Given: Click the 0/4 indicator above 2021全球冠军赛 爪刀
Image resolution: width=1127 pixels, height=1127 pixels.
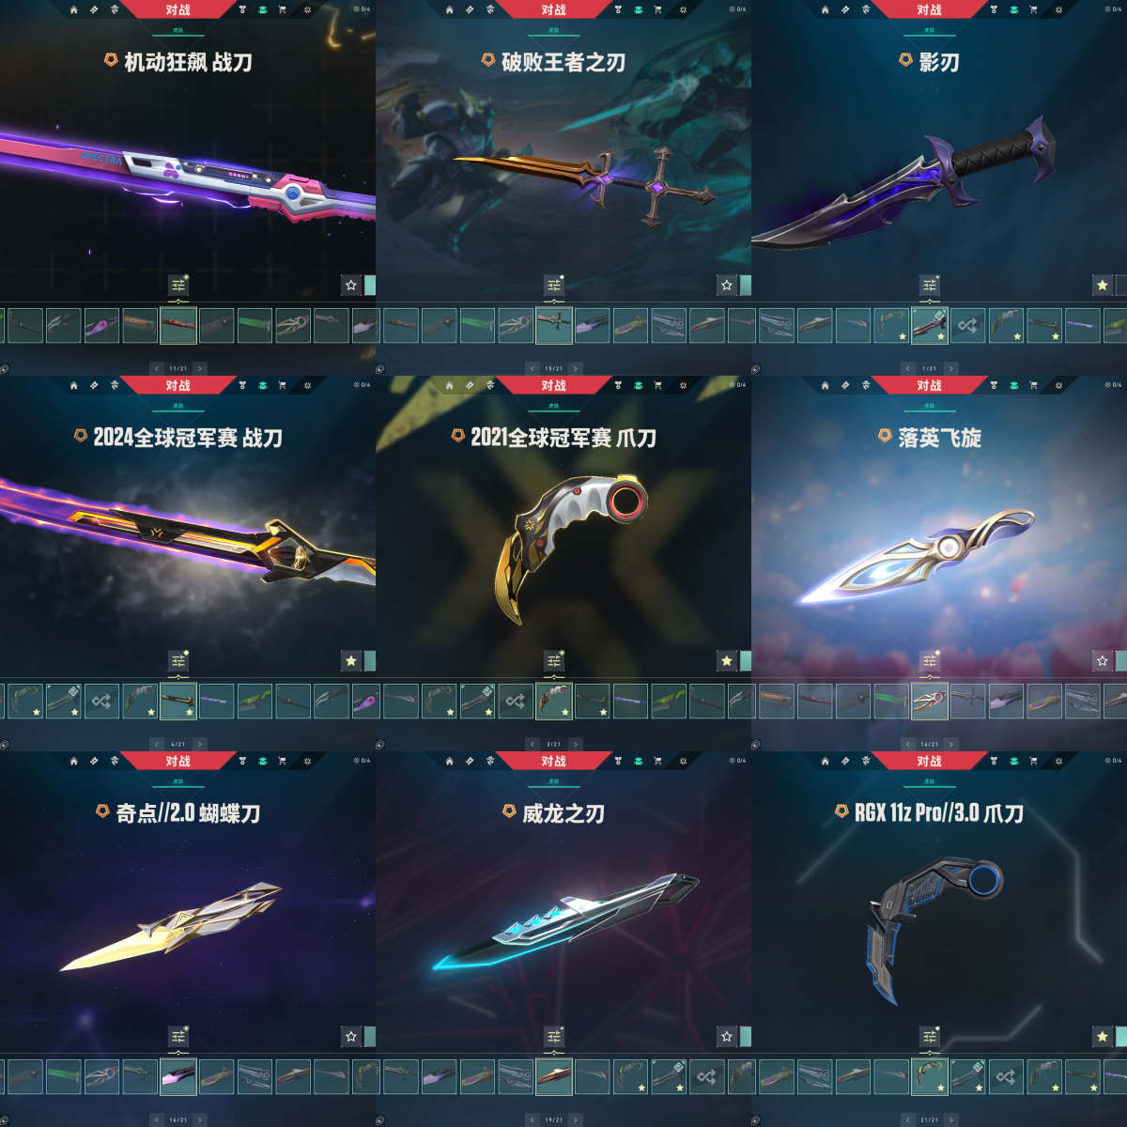Looking at the screenshot, I should click(x=738, y=385).
